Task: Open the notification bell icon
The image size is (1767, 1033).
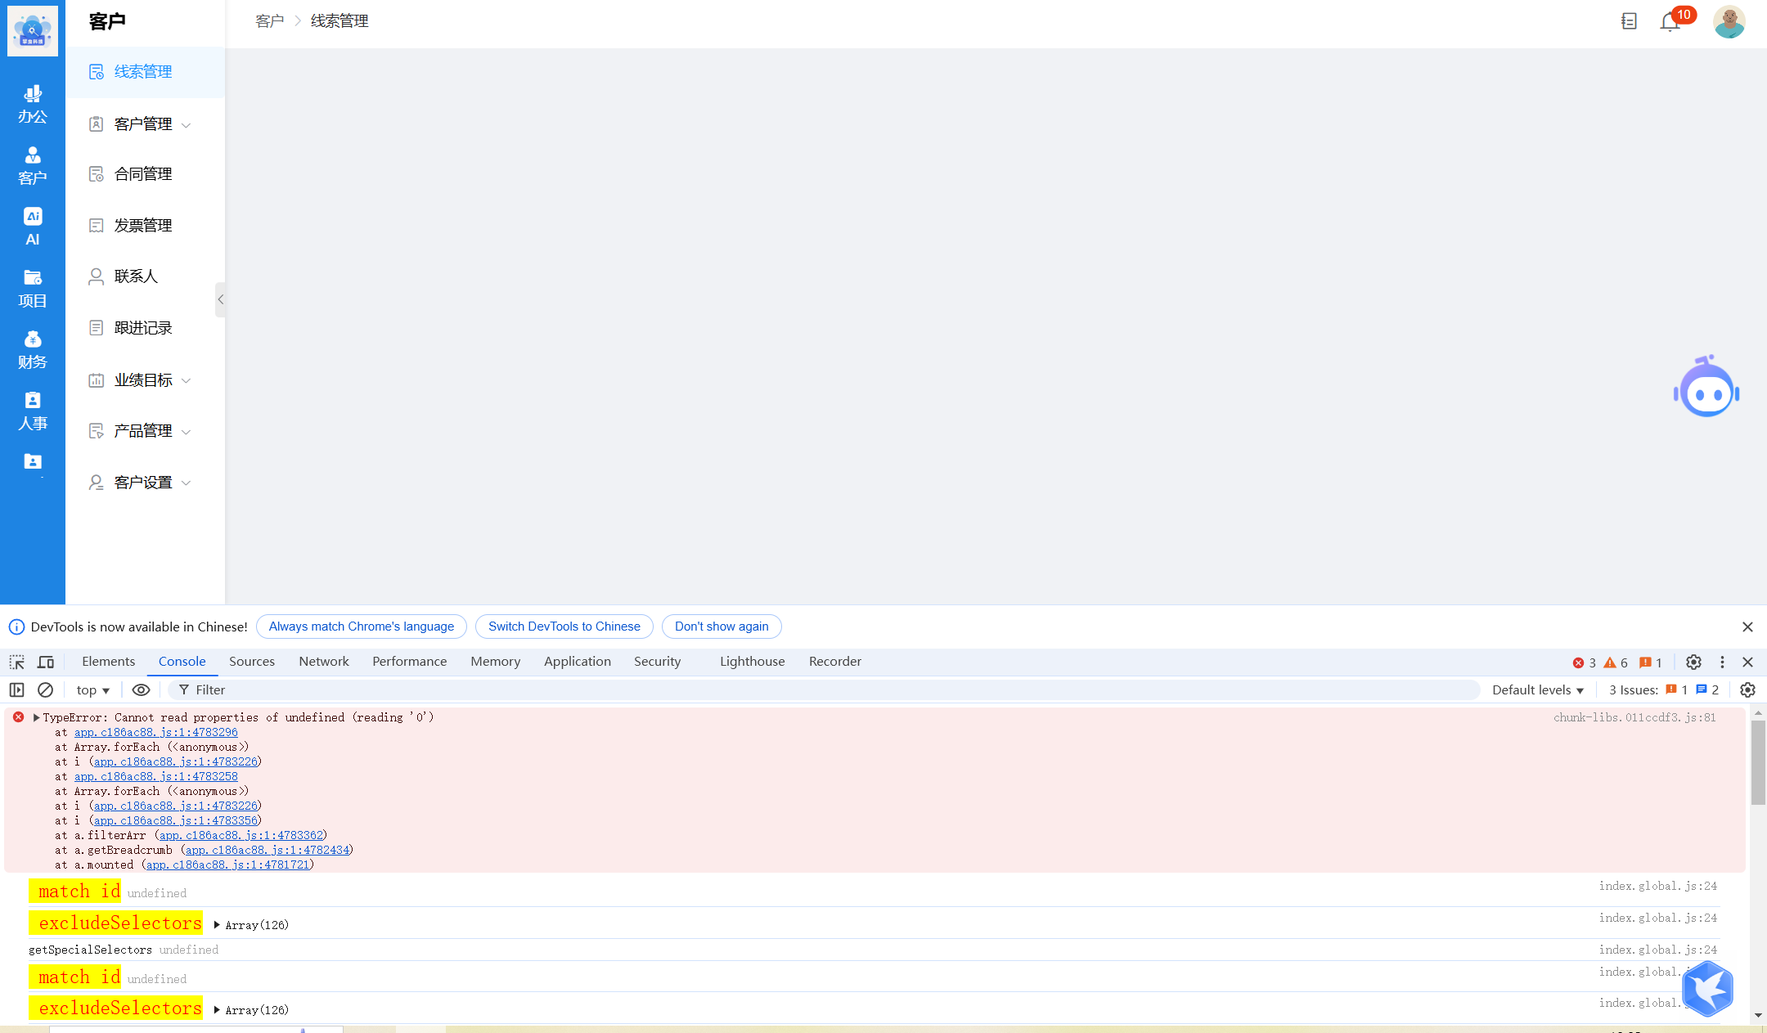Action: pyautogui.click(x=1670, y=22)
